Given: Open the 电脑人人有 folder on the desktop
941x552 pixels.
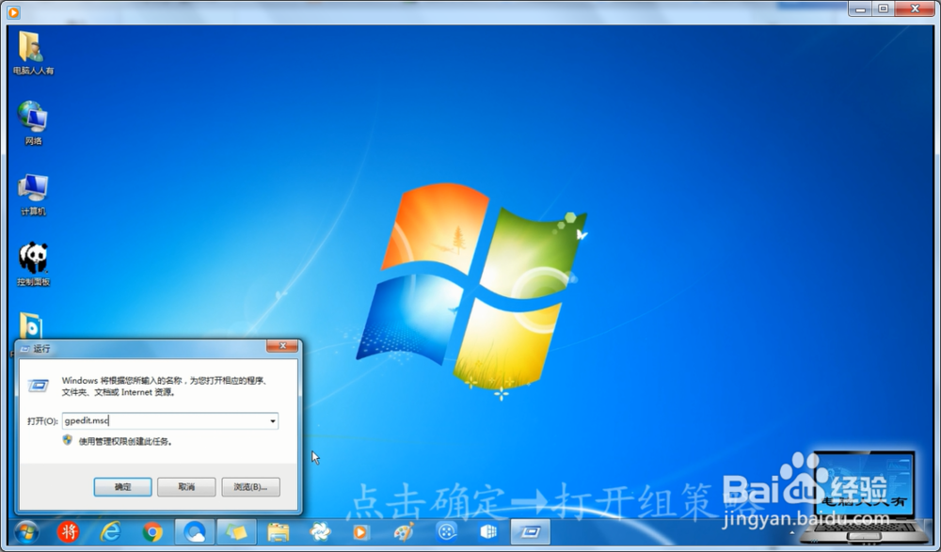Looking at the screenshot, I should tap(33, 53).
